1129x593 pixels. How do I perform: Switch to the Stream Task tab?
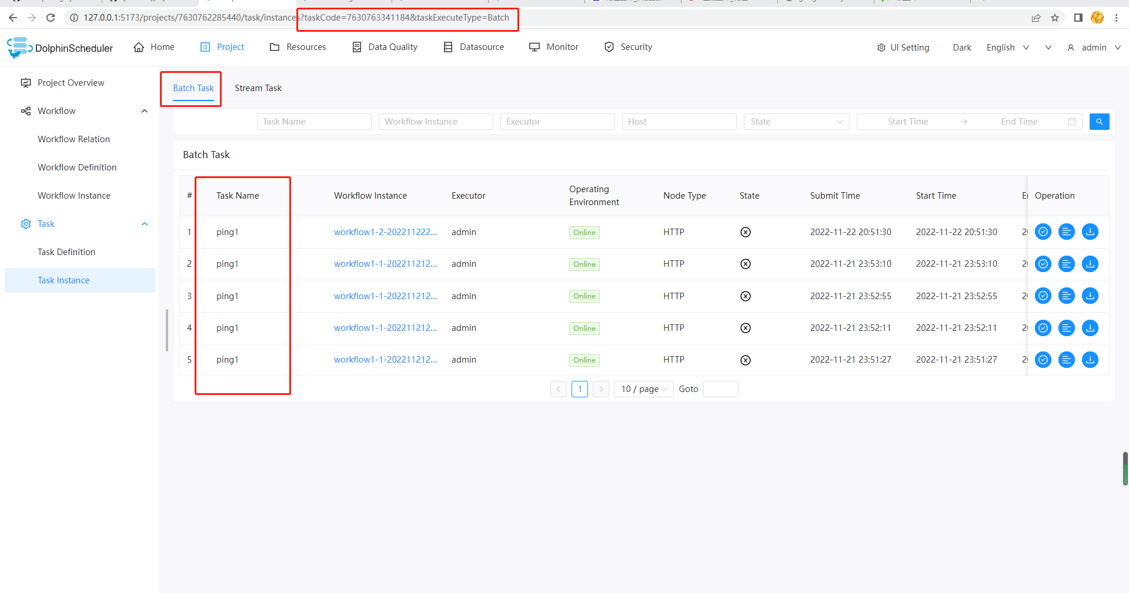[x=258, y=88]
